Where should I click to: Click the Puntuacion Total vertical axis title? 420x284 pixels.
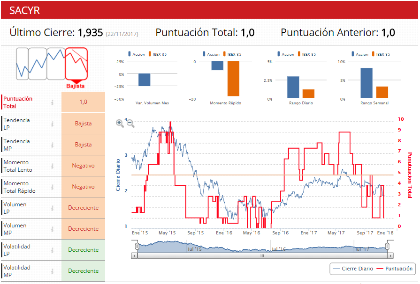click(x=410, y=175)
